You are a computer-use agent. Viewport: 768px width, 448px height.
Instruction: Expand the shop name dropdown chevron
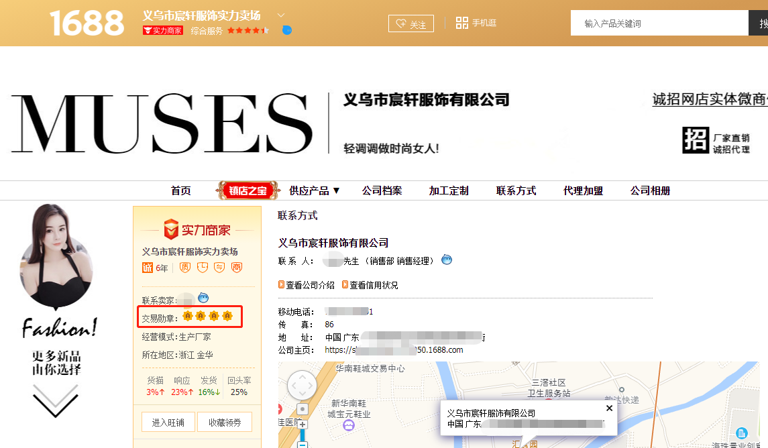point(280,15)
